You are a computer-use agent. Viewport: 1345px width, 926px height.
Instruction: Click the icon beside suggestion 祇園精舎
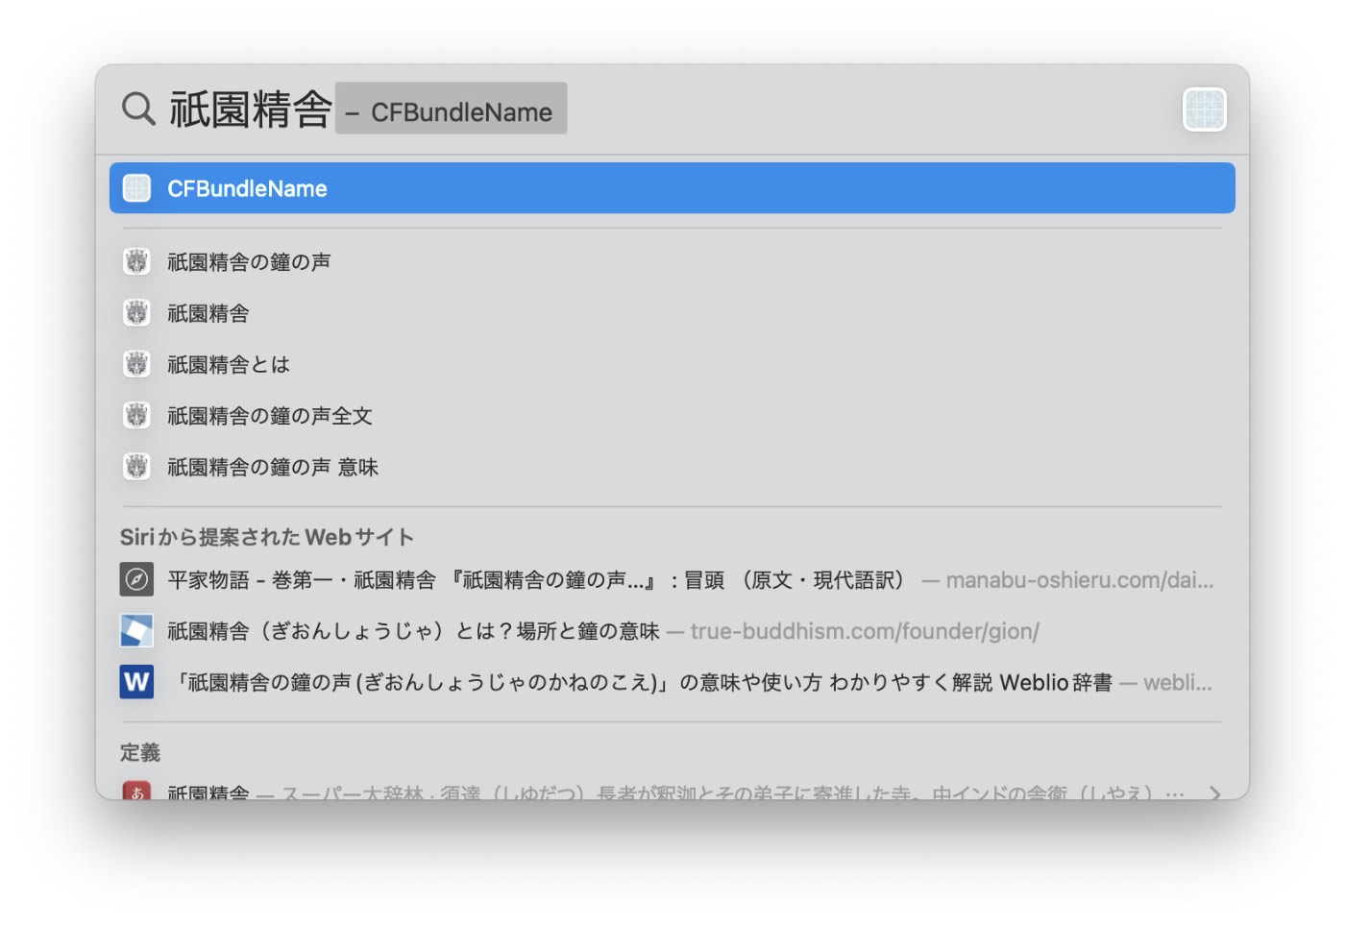click(137, 313)
